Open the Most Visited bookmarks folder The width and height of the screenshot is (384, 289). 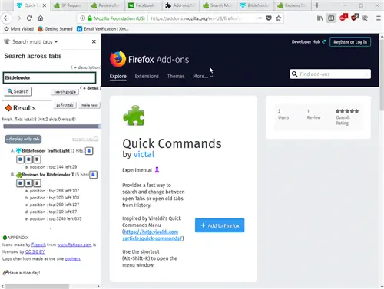18,29
